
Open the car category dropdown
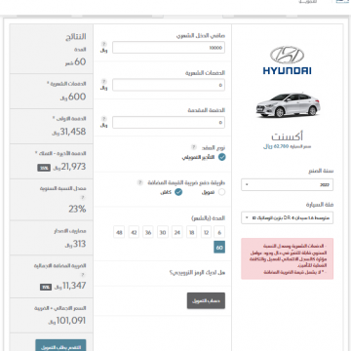tap(287, 217)
